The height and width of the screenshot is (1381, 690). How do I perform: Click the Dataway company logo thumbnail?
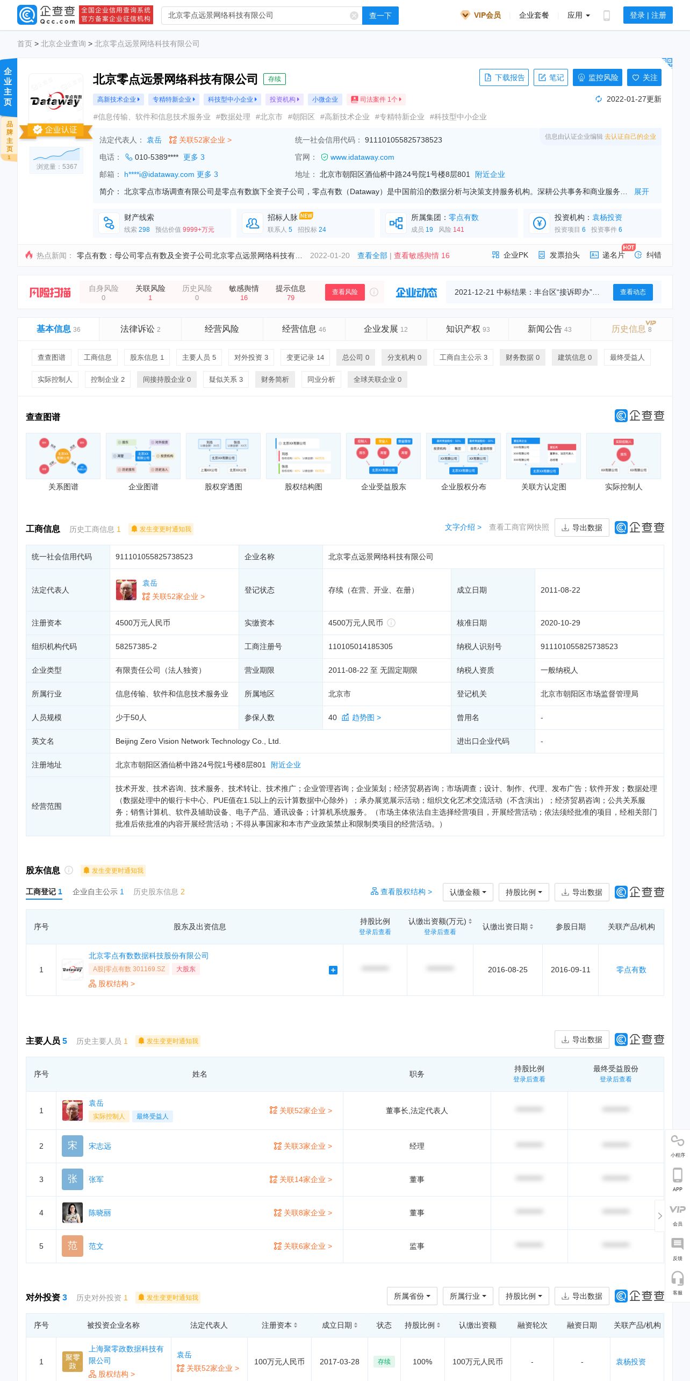pos(56,100)
